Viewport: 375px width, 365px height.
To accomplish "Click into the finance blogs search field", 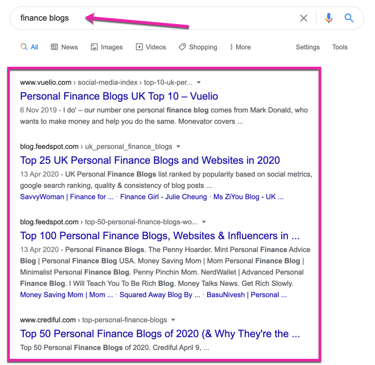I will click(153, 18).
